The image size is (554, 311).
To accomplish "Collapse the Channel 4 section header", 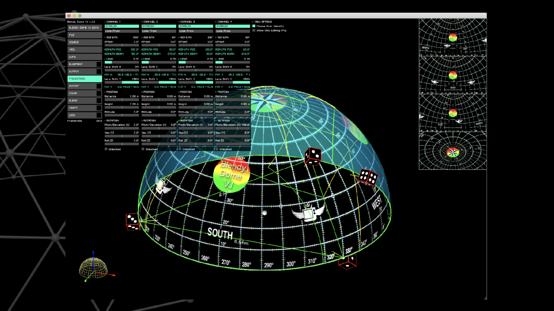I will pos(224,22).
